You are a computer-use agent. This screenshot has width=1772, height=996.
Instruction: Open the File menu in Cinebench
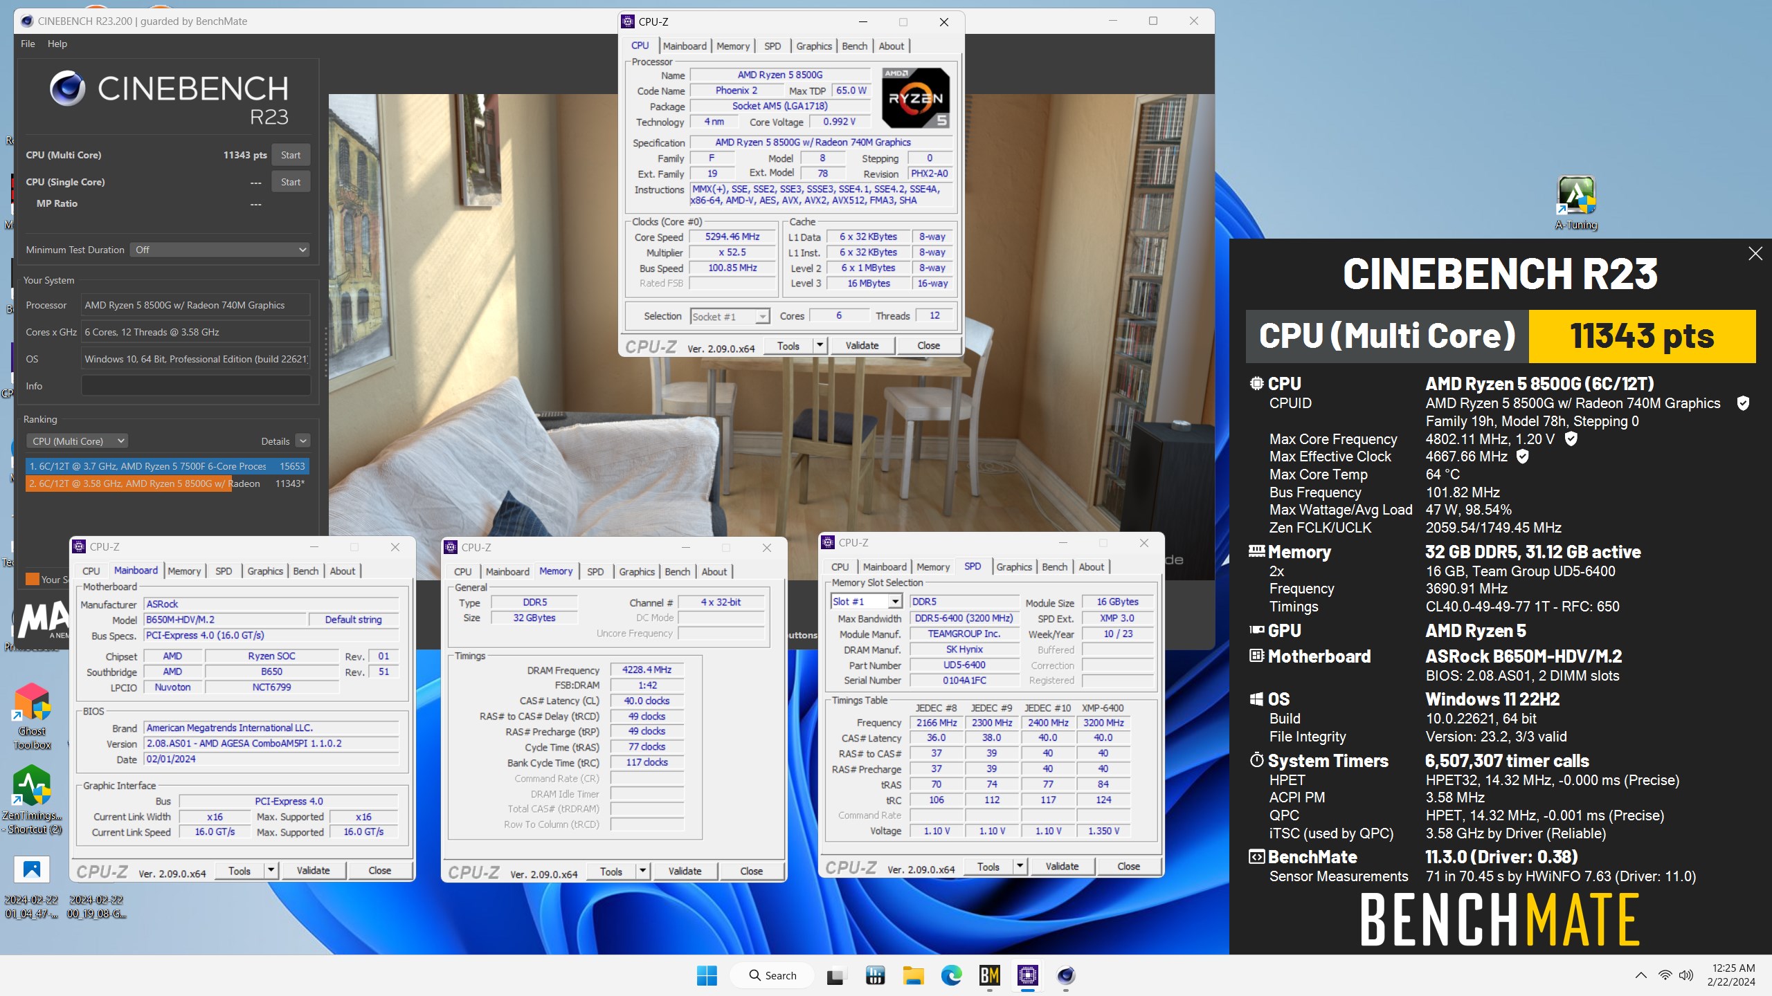coord(28,44)
